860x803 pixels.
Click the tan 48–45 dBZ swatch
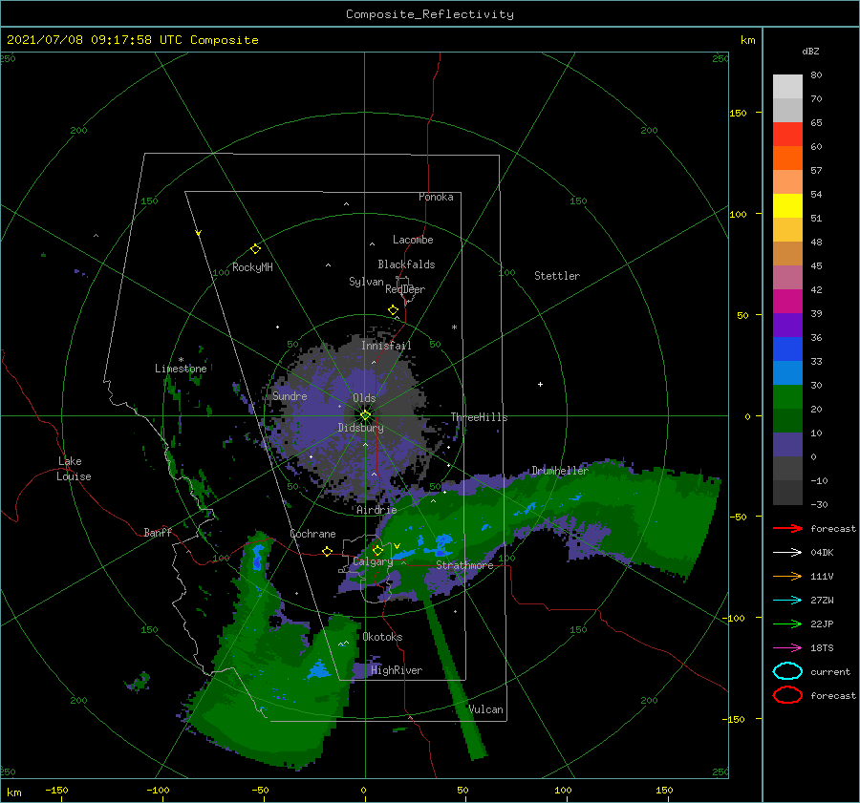pos(787,253)
